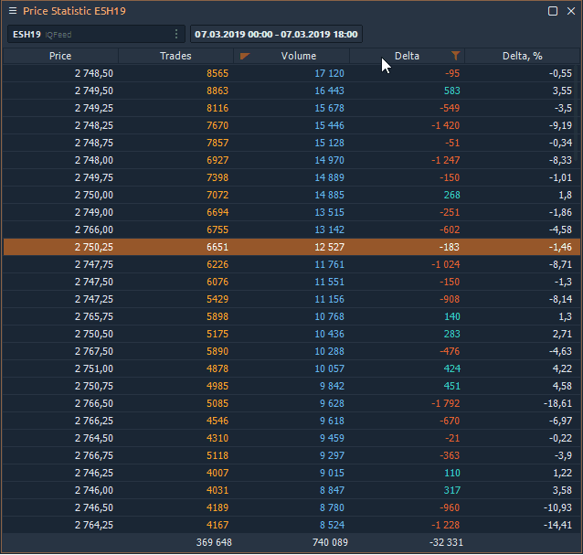This screenshot has width=583, height=555.
Task: Click the Volume column header
Action: pos(299,57)
